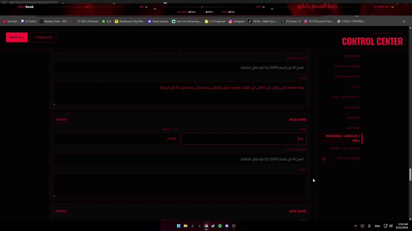This screenshot has width=412, height=231.
Task: Open OBS Studio from the taskbar
Action: [234, 226]
